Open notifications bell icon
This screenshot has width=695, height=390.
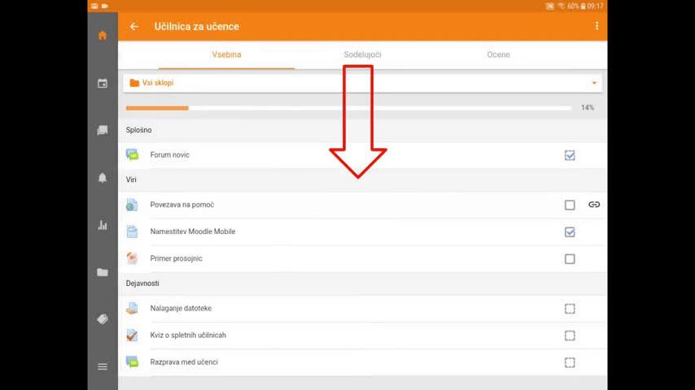(103, 178)
